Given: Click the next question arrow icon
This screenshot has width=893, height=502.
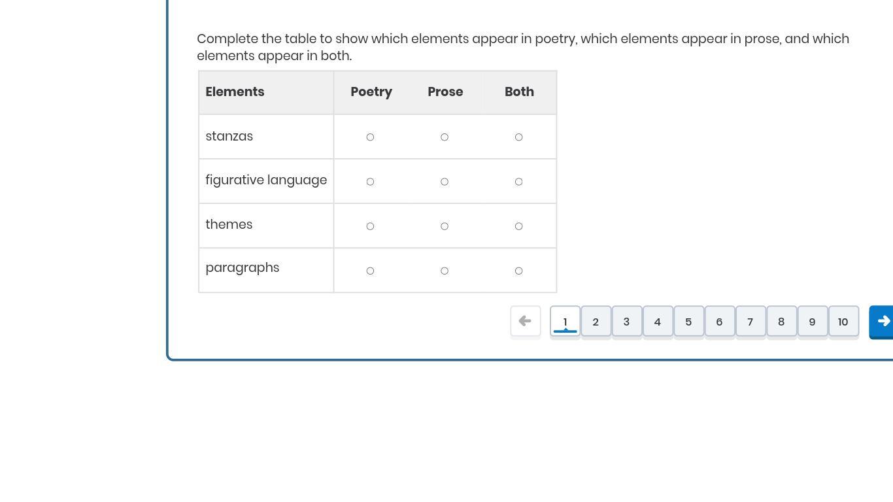Looking at the screenshot, I should tap(883, 321).
